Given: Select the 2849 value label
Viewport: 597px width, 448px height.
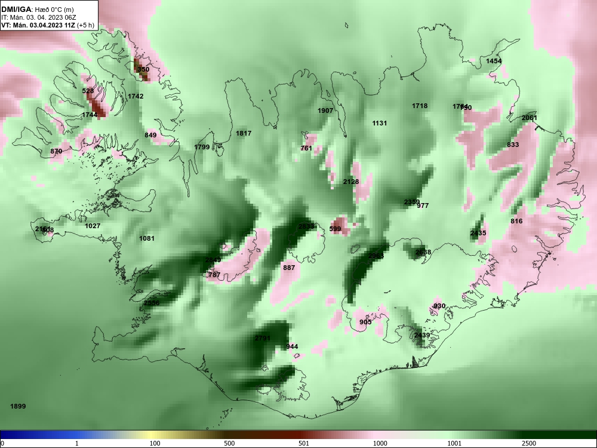Looking at the screenshot, I should pyautogui.click(x=213, y=260).
